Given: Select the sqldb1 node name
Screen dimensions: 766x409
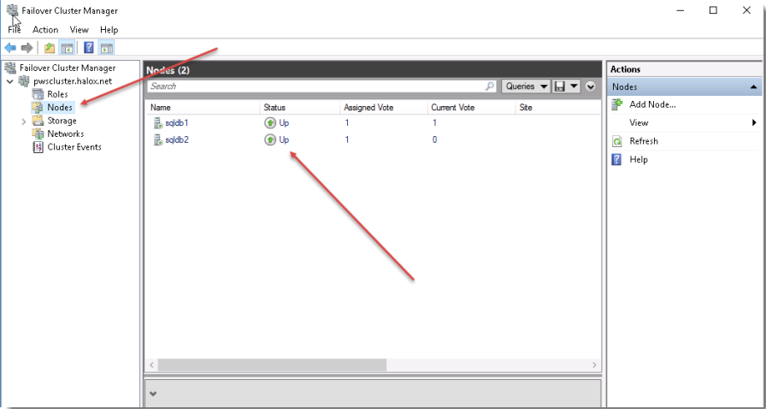Looking at the screenshot, I should [177, 123].
